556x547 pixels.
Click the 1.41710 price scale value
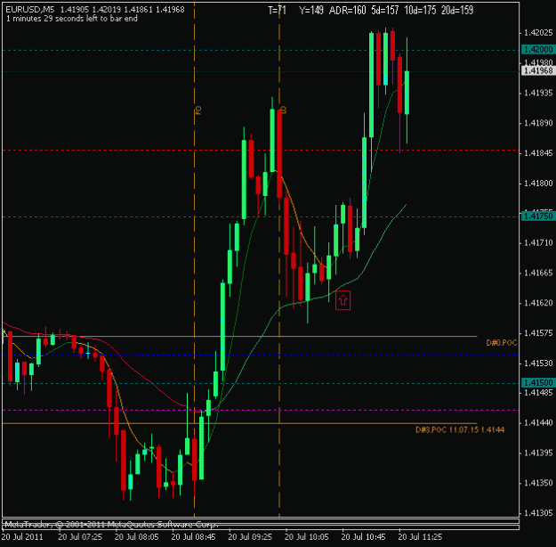click(x=538, y=243)
